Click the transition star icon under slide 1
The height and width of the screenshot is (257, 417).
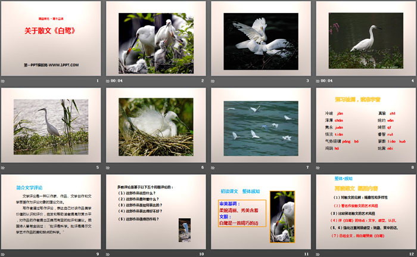(3, 80)
